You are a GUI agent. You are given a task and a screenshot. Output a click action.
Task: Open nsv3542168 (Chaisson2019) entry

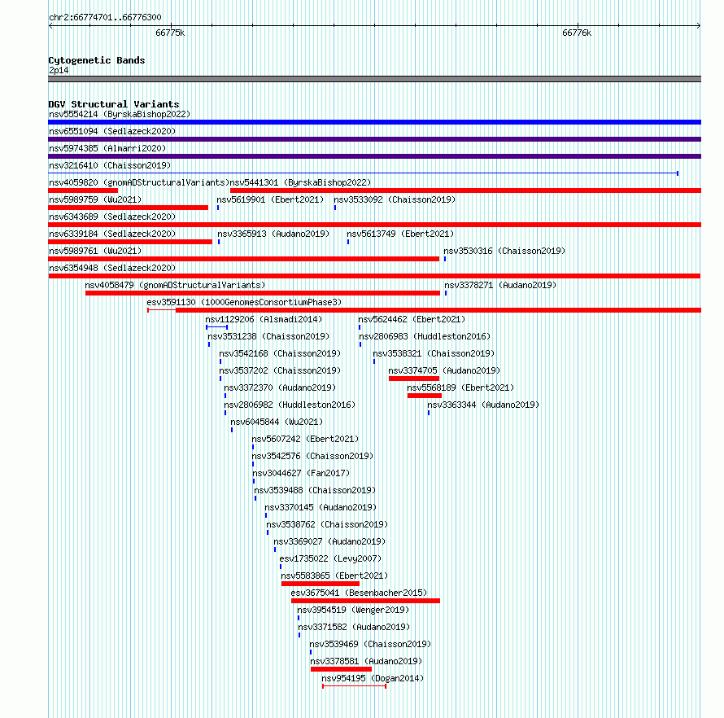tap(280, 353)
